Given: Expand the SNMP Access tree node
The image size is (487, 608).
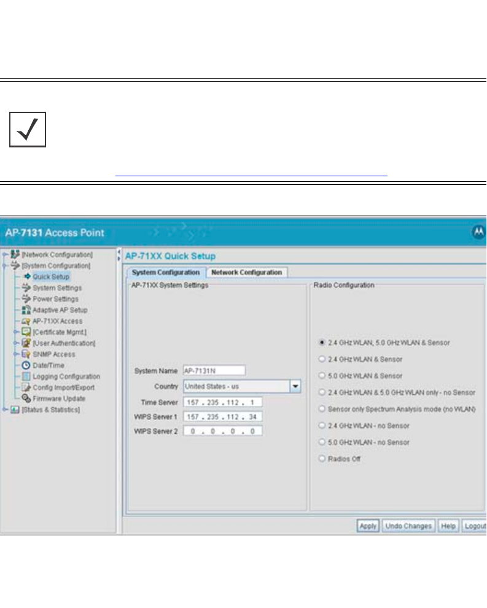Looking at the screenshot, I should coord(16,354).
